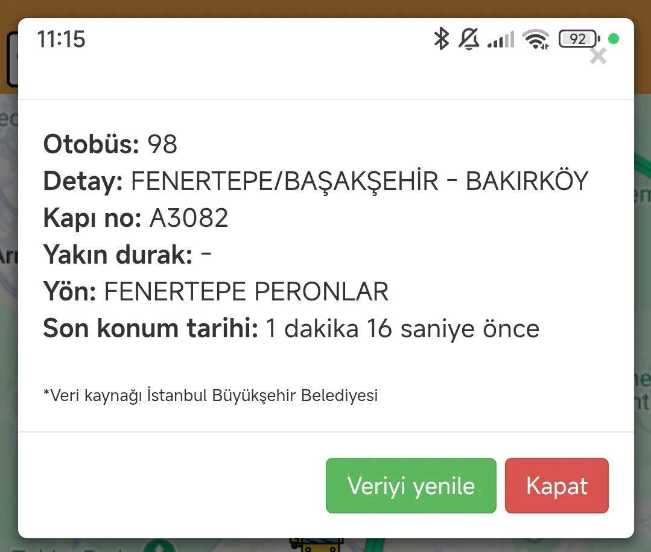Click the green map pin at bottom left

pyautogui.click(x=158, y=546)
